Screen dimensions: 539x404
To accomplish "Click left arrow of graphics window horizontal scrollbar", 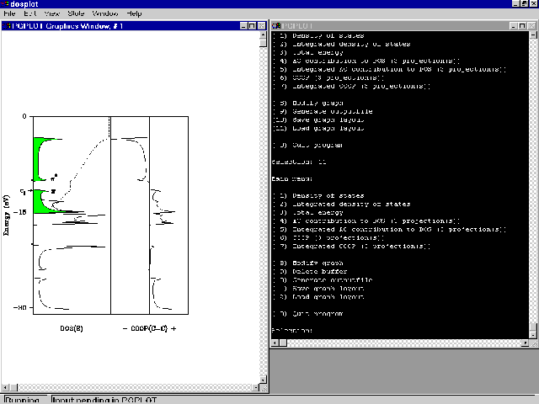I will coord(5,387).
